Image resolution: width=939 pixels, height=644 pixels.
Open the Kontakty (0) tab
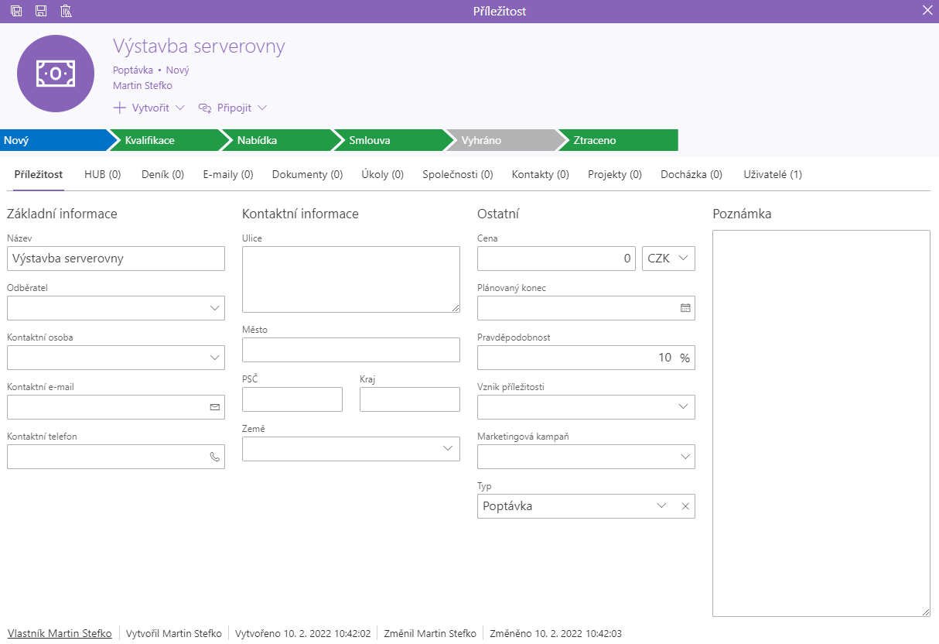541,175
